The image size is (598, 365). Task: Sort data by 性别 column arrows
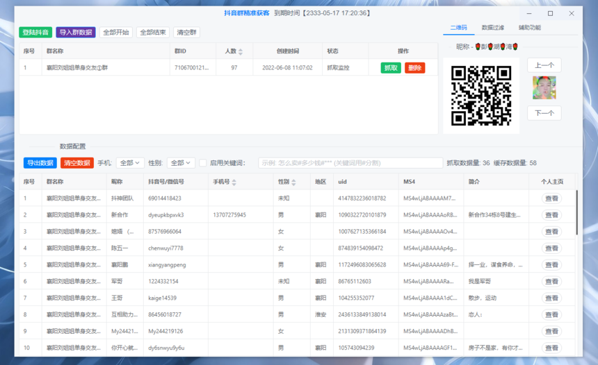(x=293, y=182)
